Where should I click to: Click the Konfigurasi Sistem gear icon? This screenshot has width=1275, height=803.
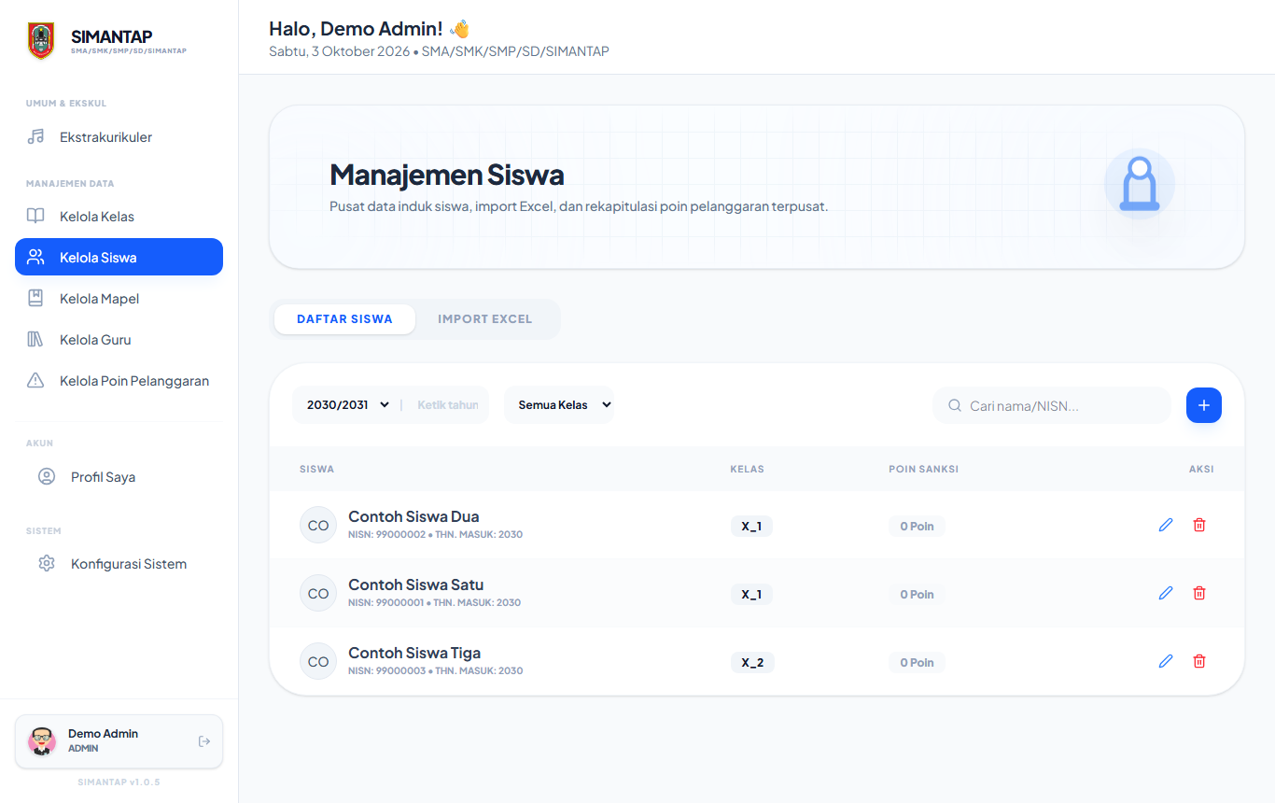(x=47, y=564)
